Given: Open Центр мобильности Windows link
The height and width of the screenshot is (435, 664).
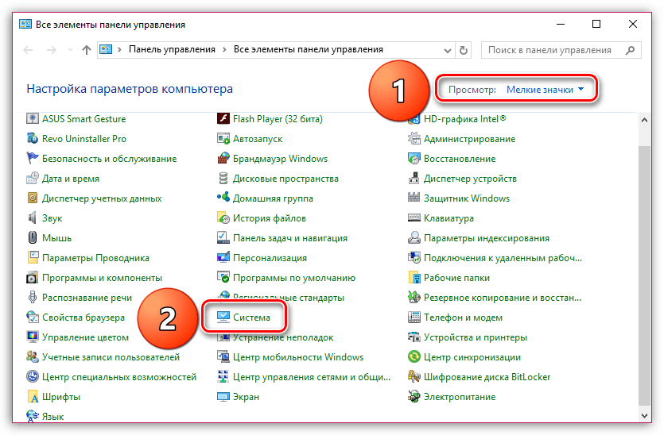Looking at the screenshot, I should tap(298, 358).
